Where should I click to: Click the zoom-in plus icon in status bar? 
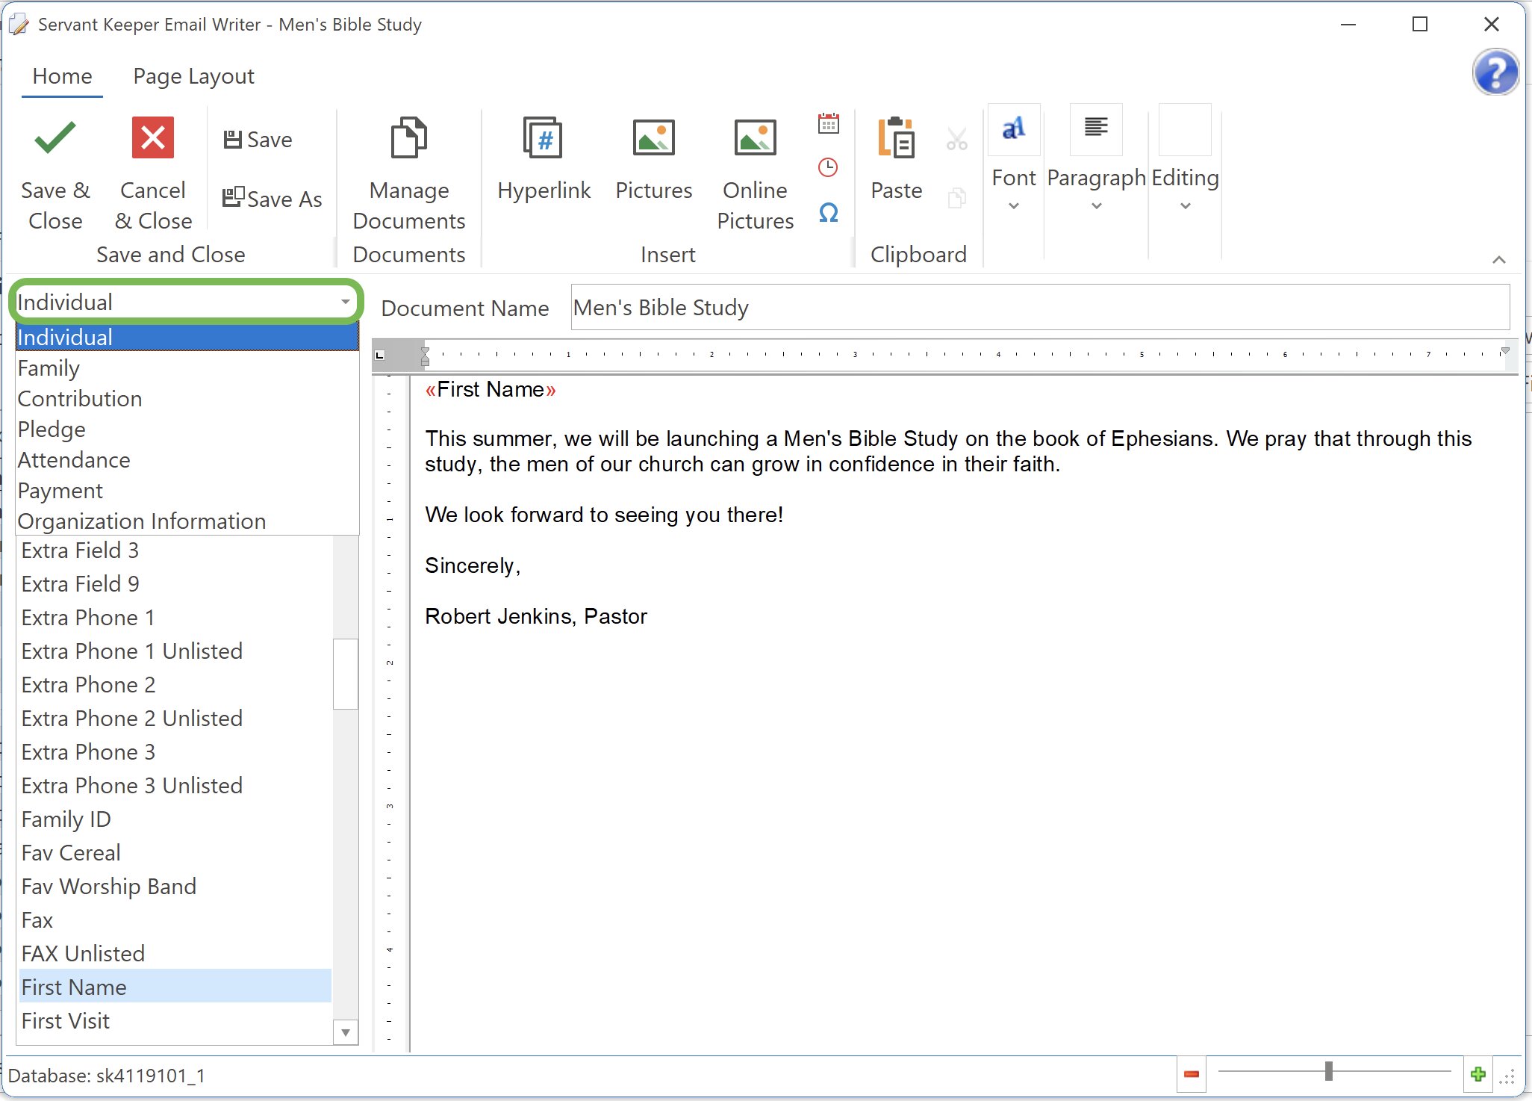tap(1477, 1075)
